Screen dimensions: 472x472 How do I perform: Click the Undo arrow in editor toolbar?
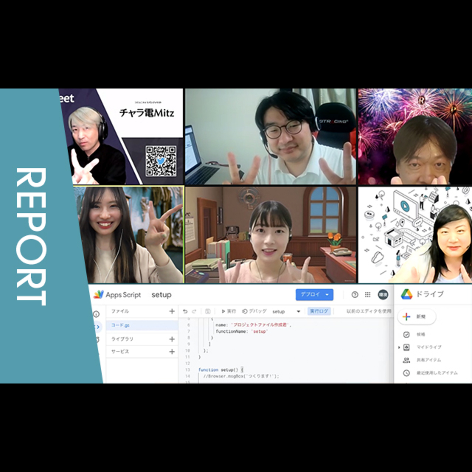click(185, 311)
